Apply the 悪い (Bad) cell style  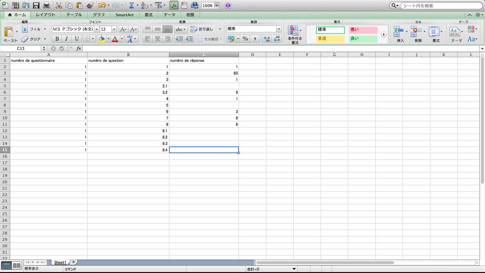pyautogui.click(x=363, y=30)
